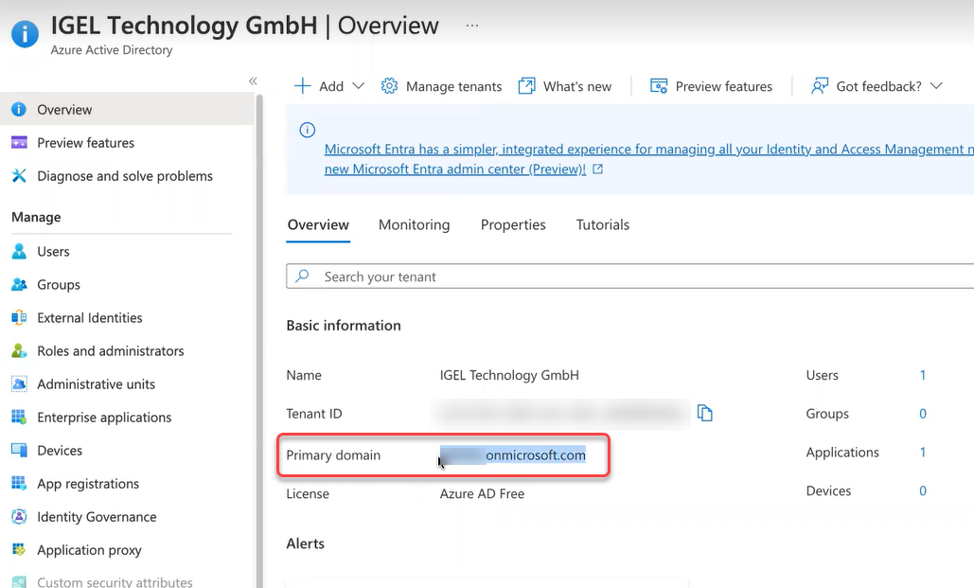Open Preview features in toolbar
Screen dimensions: 974x588
711,86
